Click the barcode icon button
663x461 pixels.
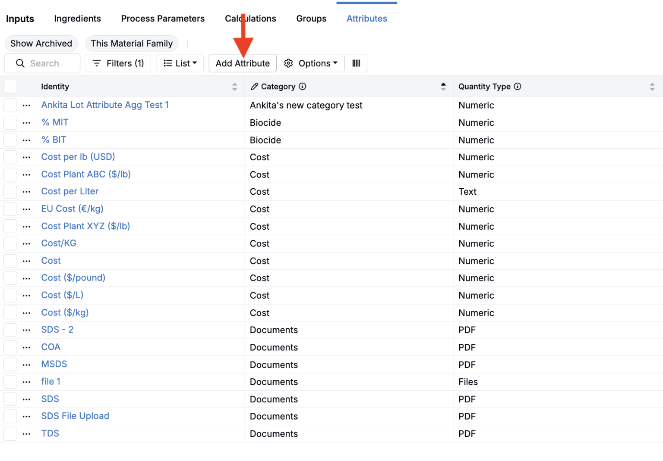pyautogui.click(x=356, y=63)
